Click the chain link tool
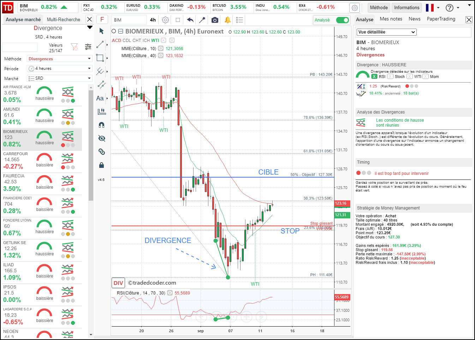475x340 pixels. 101,152
